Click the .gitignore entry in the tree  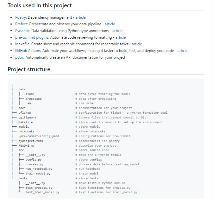click(x=27, y=117)
